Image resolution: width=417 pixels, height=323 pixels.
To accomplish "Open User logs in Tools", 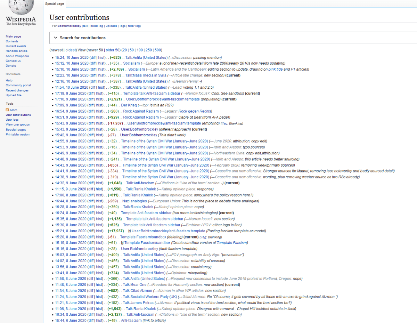I will click(x=12, y=120).
